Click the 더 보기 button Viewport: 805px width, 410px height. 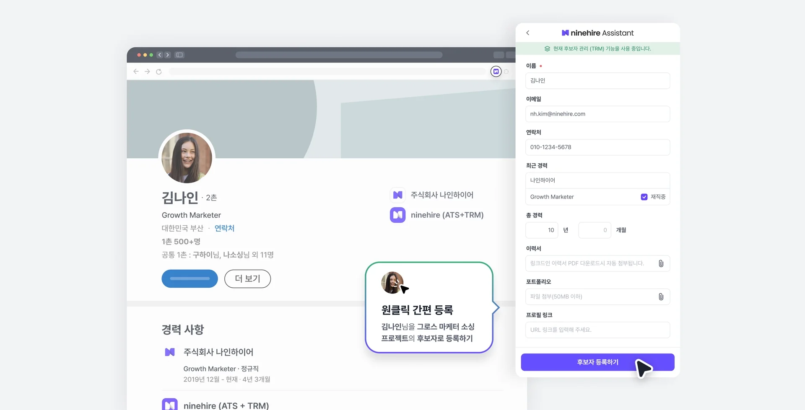click(x=247, y=279)
